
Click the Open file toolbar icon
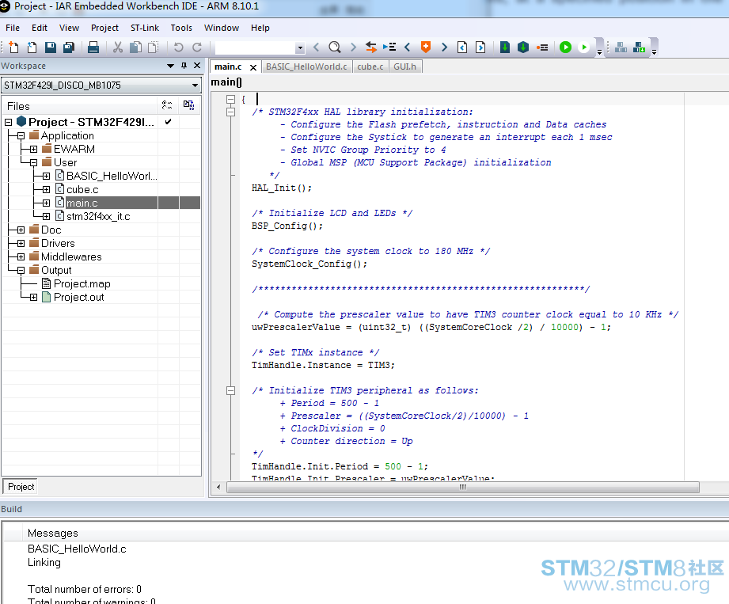32,47
